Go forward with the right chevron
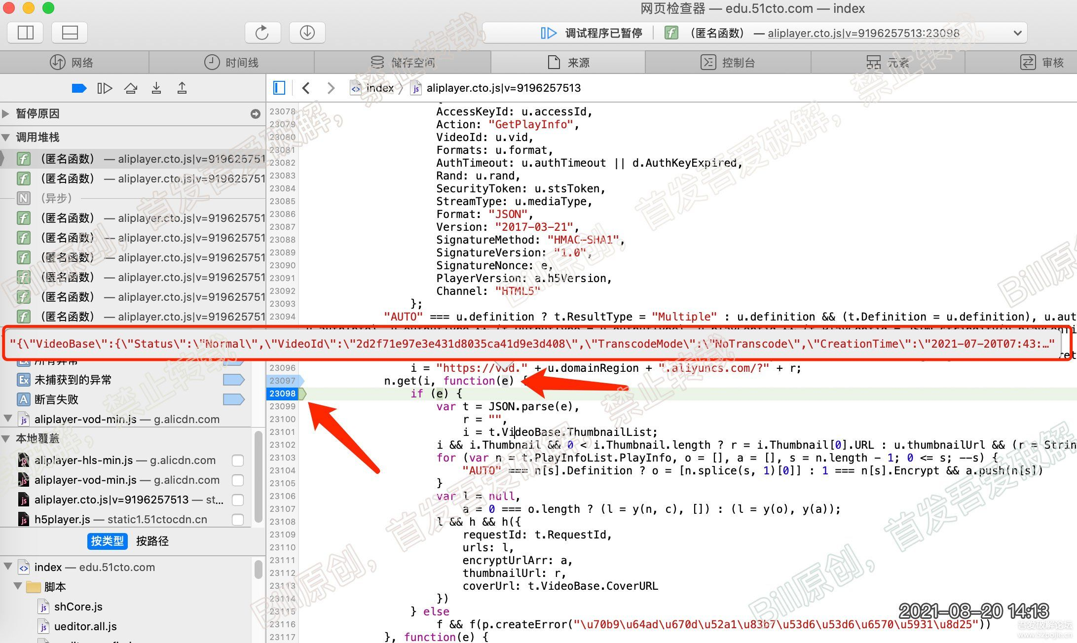The width and height of the screenshot is (1077, 643). tap(331, 88)
